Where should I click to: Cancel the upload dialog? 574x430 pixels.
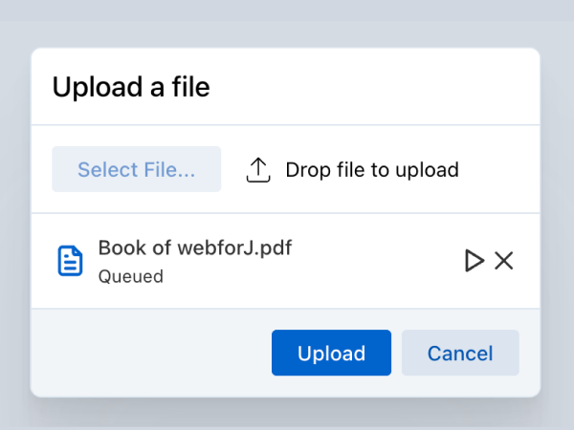click(460, 354)
